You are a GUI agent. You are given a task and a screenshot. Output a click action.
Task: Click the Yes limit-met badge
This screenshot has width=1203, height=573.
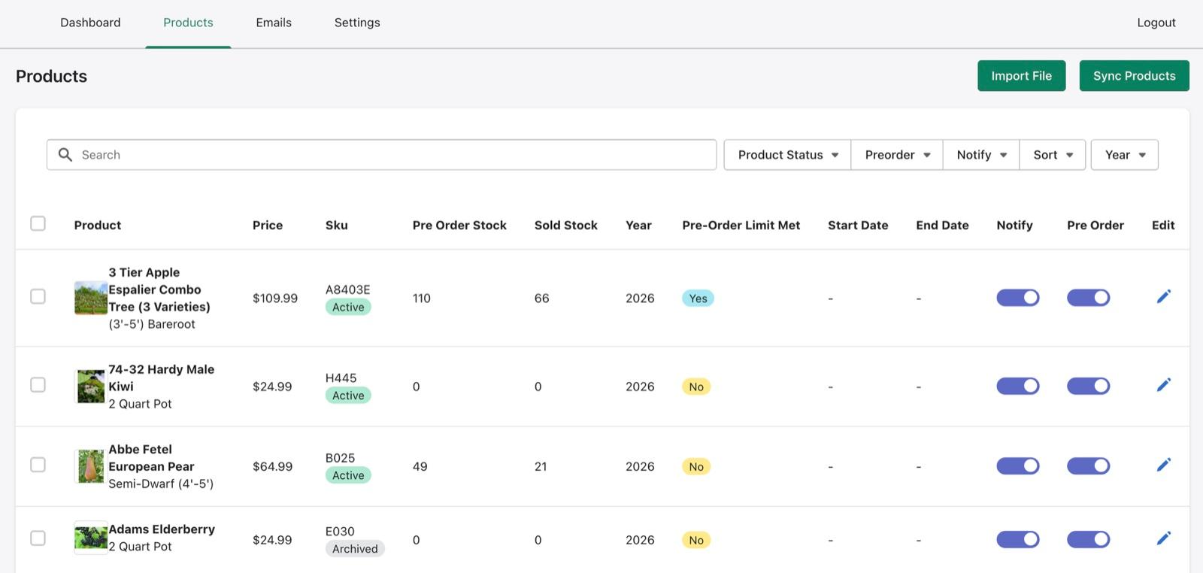[x=698, y=299]
